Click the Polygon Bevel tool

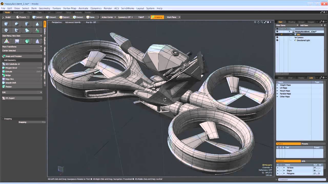click(x=22, y=68)
